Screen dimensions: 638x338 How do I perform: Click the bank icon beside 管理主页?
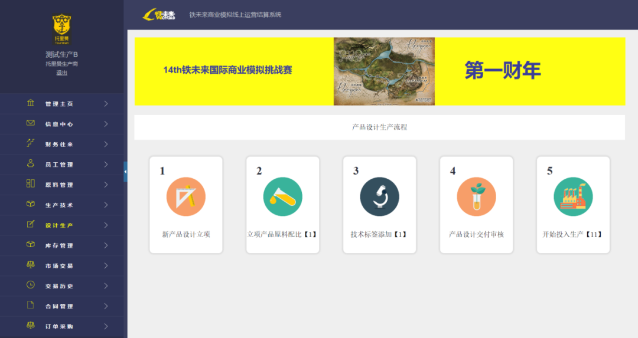tap(31, 103)
